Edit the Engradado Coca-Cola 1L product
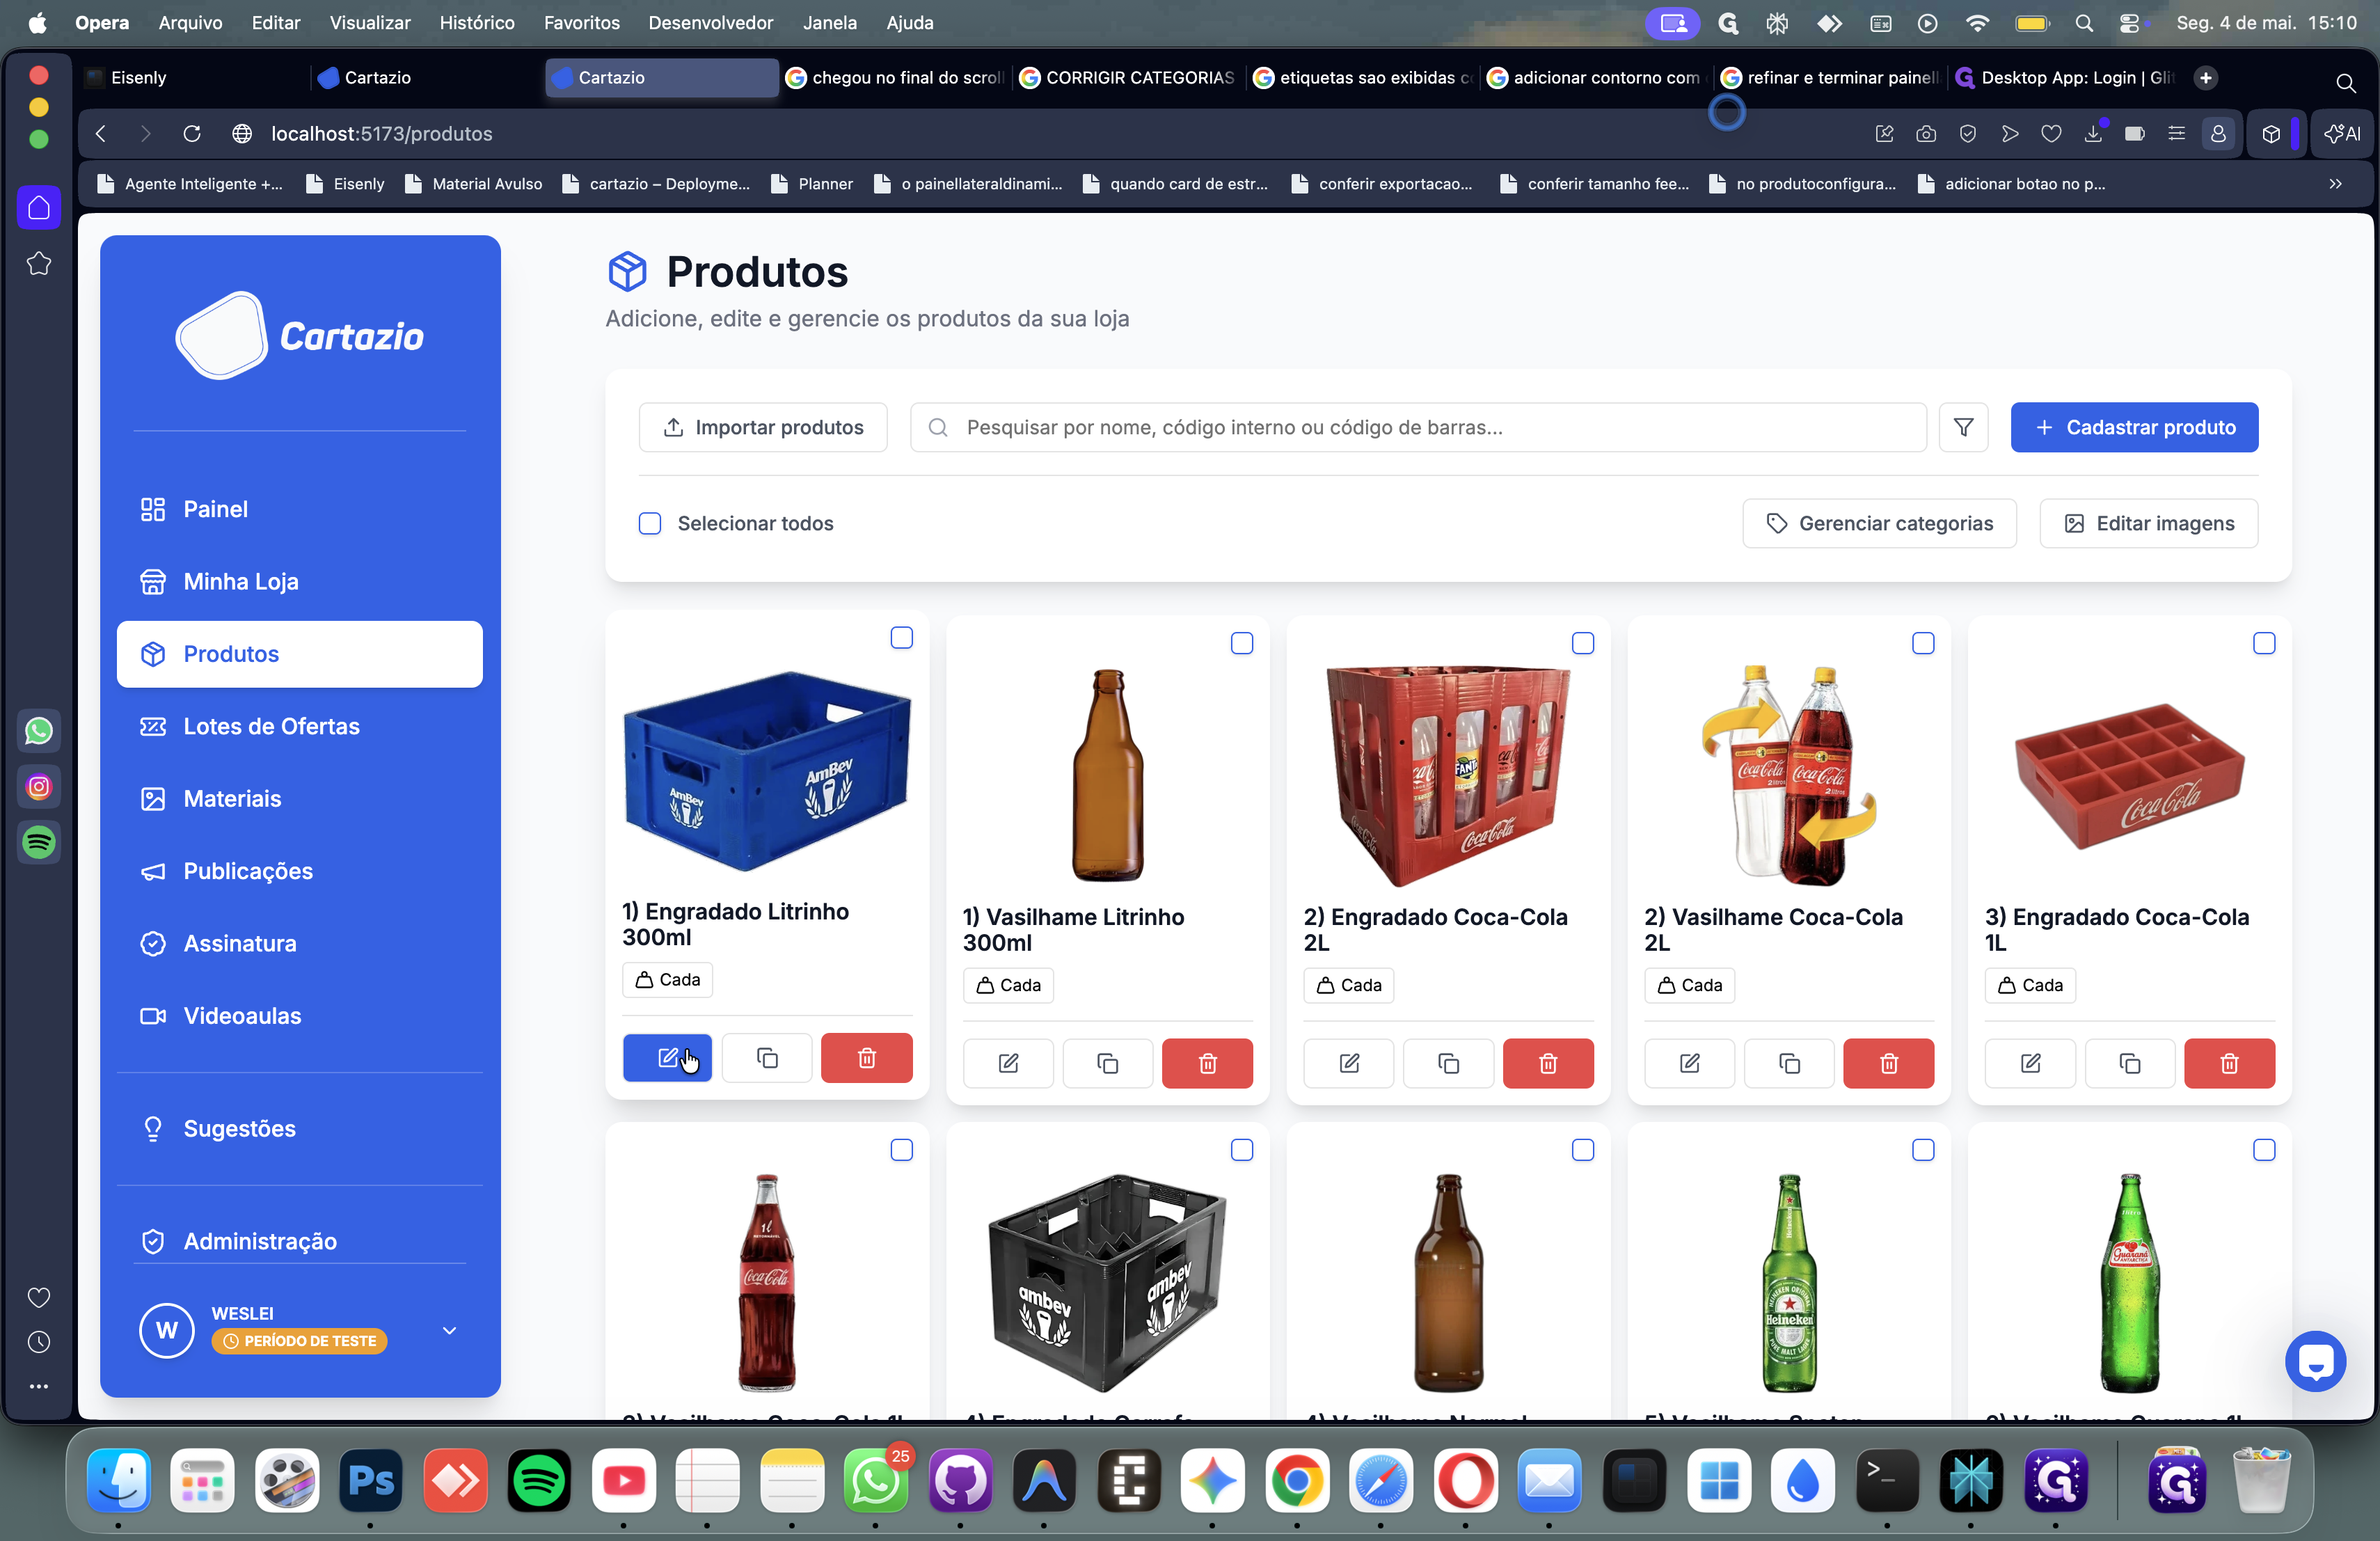Image resolution: width=2380 pixels, height=1541 pixels. [2030, 1063]
